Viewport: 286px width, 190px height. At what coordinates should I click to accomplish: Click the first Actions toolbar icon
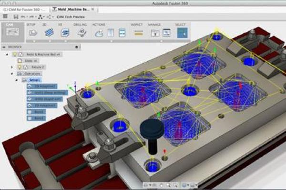point(99,33)
